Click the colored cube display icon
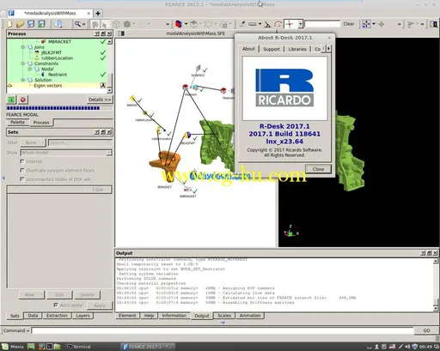Viewport: 440px width, 351px height. [179, 24]
